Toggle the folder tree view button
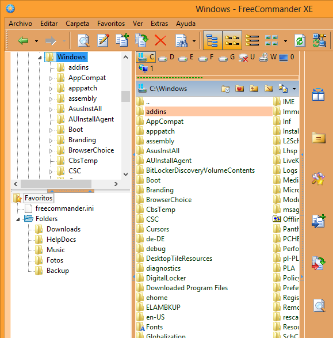The height and width of the screenshot is (338, 333). point(213,40)
